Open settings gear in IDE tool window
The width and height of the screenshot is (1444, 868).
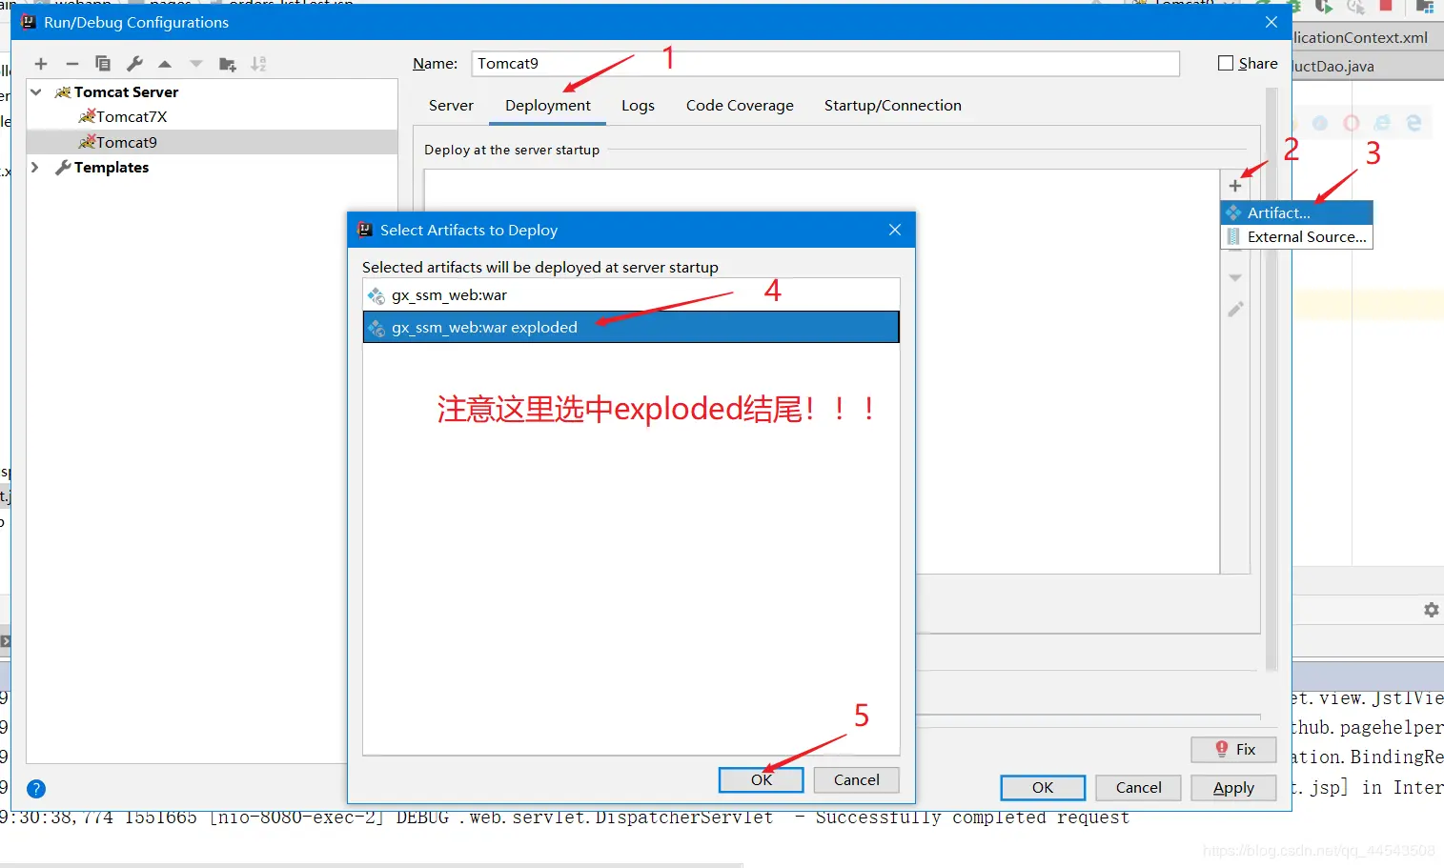point(1432,610)
